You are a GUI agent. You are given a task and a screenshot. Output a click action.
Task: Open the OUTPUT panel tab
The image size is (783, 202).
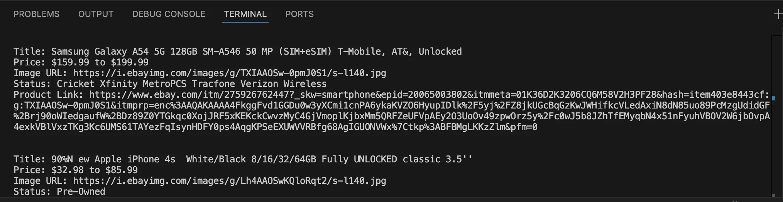96,14
